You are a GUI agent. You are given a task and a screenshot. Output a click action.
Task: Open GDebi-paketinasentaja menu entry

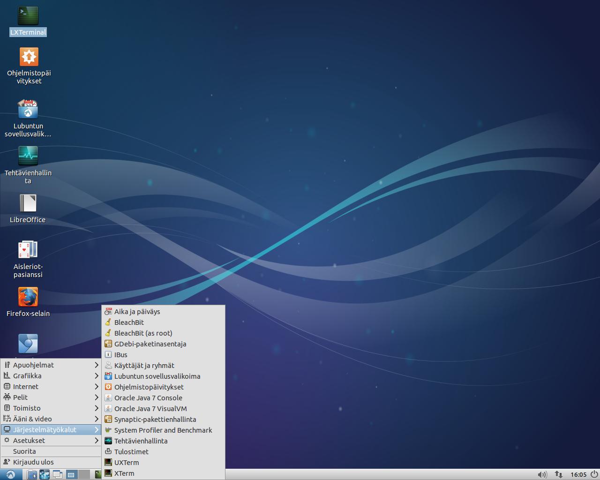164,344
